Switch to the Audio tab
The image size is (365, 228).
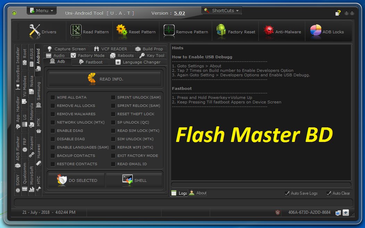[56, 56]
